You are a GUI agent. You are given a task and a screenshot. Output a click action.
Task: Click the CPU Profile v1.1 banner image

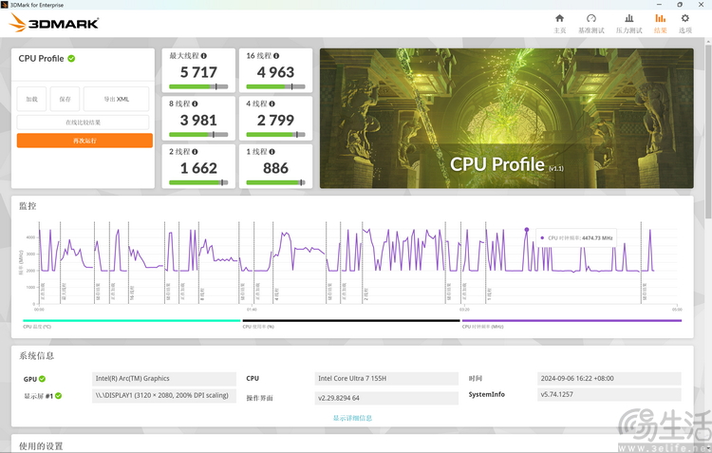(x=506, y=118)
